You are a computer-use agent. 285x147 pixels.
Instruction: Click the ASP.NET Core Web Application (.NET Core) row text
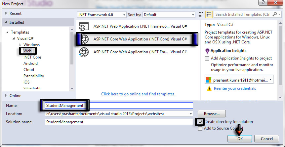pyautogui.click(x=131, y=39)
